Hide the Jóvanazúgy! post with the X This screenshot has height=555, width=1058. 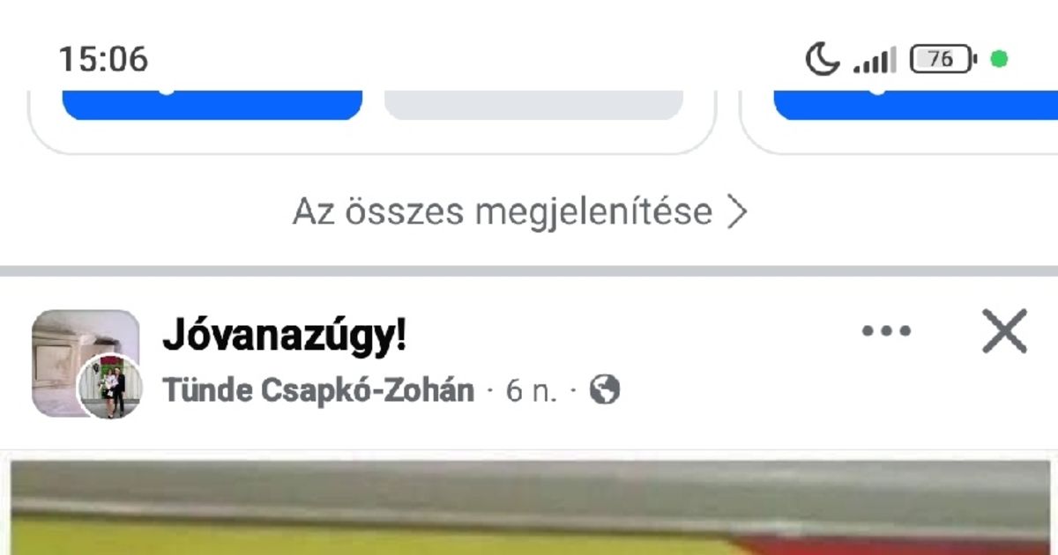pos(1005,331)
